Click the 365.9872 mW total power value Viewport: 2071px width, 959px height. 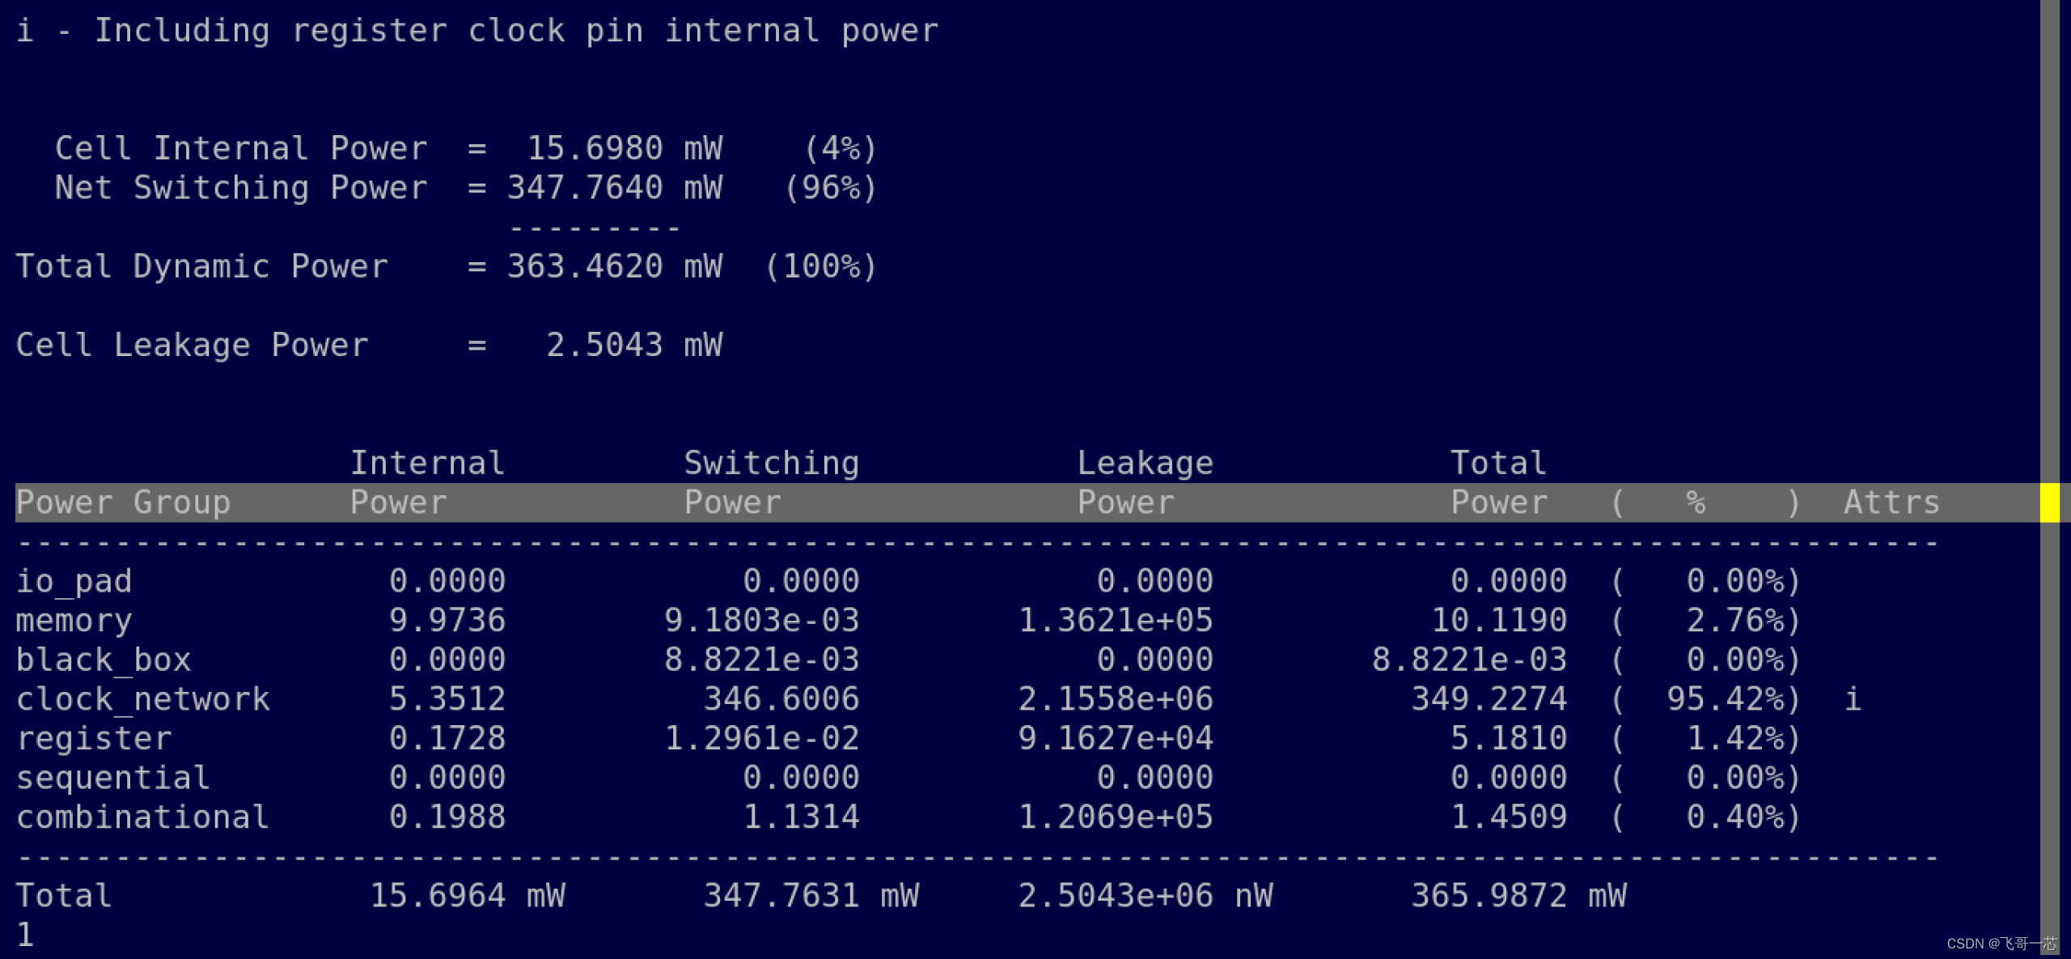tap(1518, 896)
